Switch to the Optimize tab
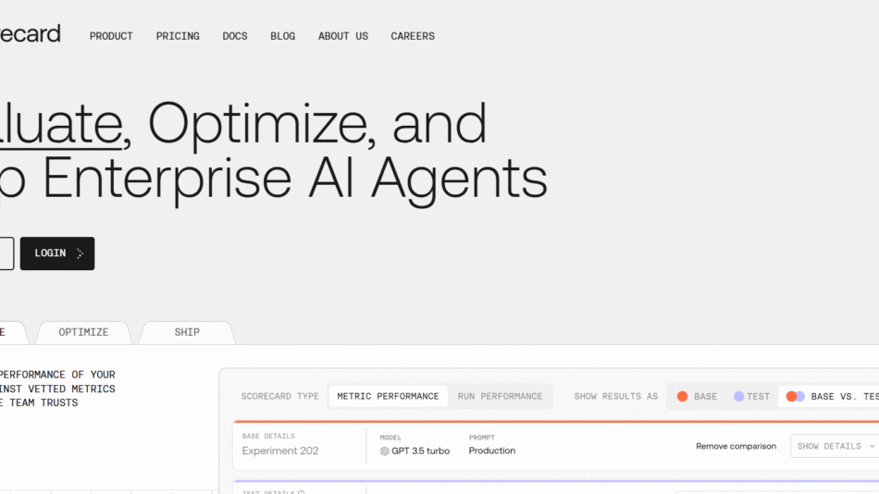This screenshot has width=879, height=494. point(83,332)
